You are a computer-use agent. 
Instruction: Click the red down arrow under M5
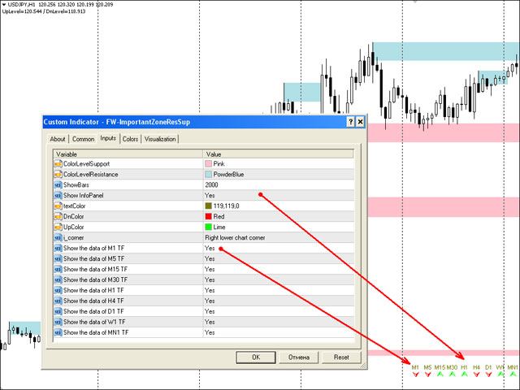coord(428,375)
